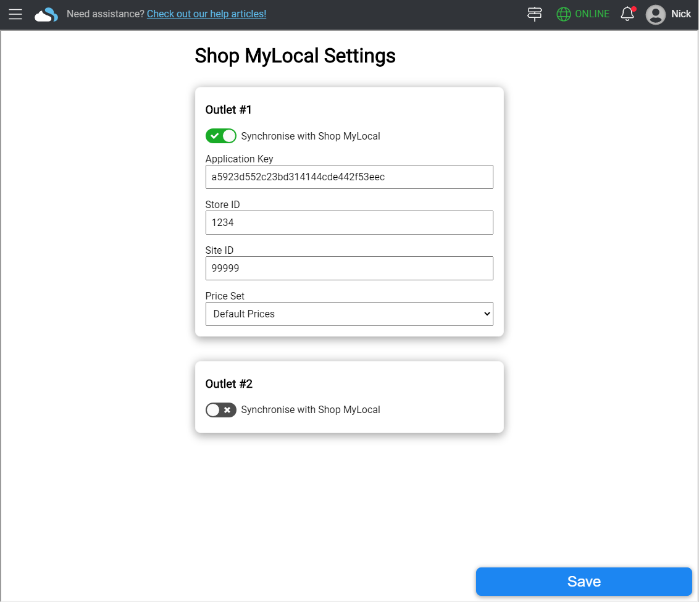
Task: Open the signpost directions icon
Action: tap(535, 14)
